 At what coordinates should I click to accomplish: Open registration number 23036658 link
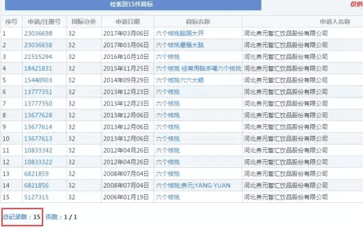[x=38, y=45]
